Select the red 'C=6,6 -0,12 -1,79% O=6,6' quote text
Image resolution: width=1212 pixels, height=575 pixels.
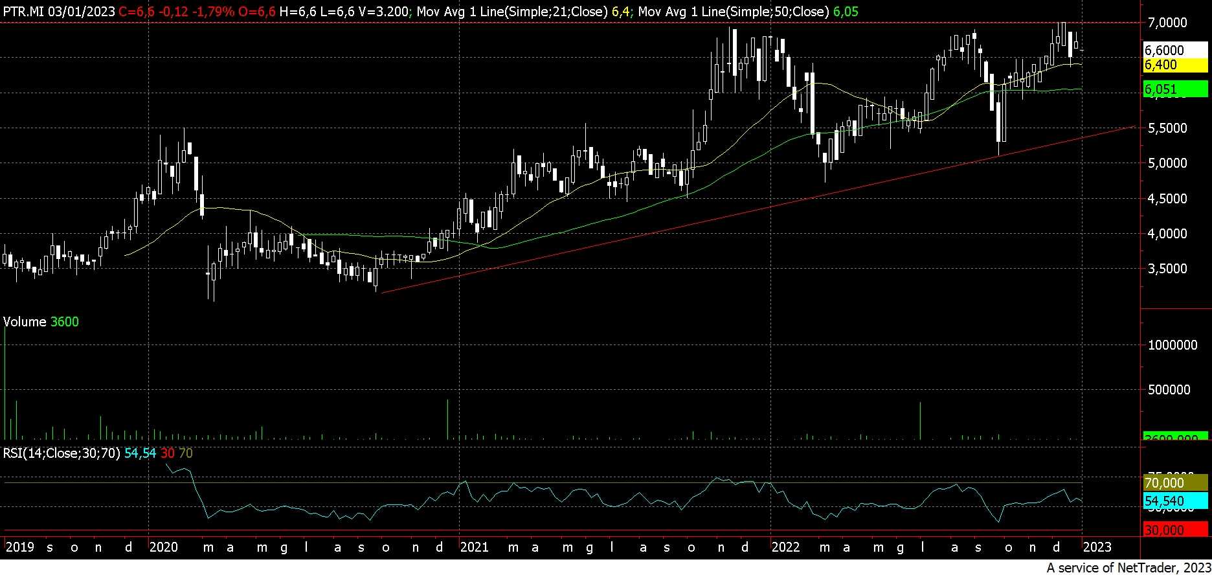tap(197, 11)
